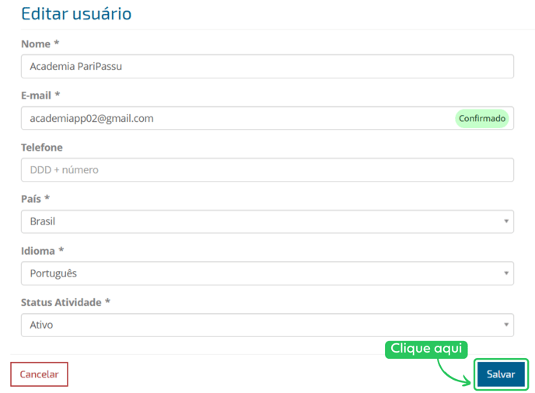
Task: Click the Idioma label
Action: 43,251
